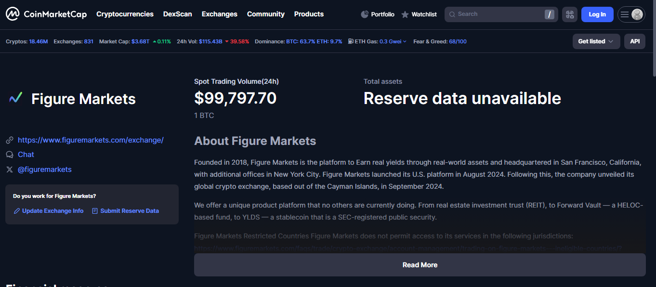Click the 39.58% volume change
This screenshot has width=656, height=287.
click(x=237, y=41)
